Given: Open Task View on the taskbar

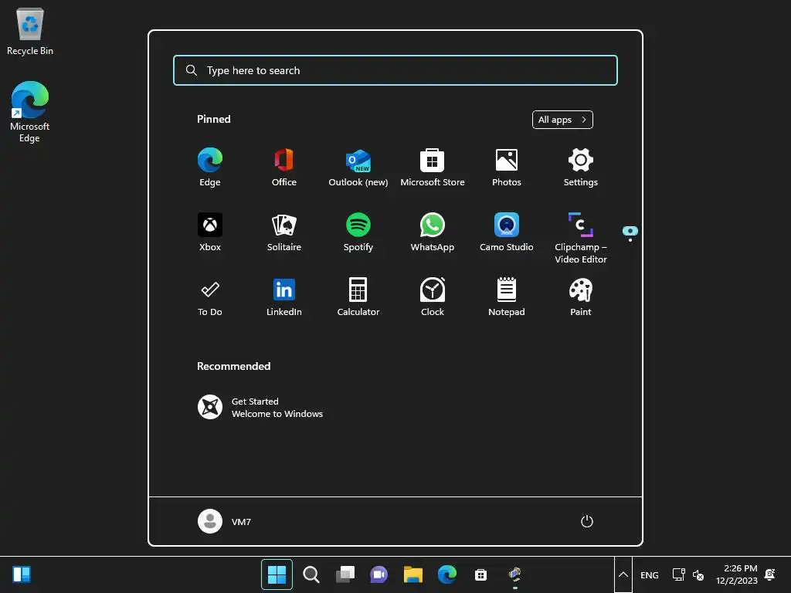Looking at the screenshot, I should pos(345,574).
